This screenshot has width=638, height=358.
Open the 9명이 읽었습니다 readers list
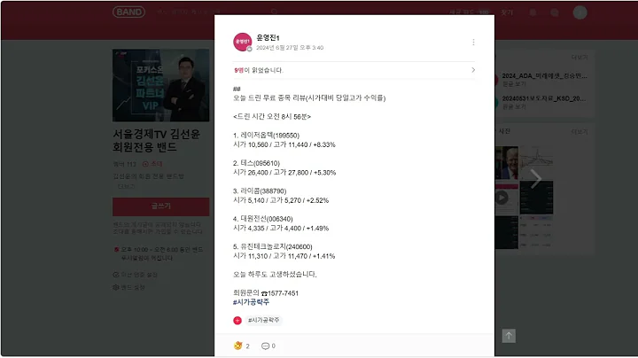coord(354,70)
